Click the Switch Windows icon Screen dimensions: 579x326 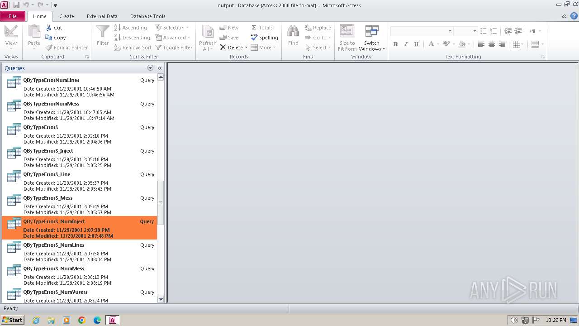pos(372,32)
